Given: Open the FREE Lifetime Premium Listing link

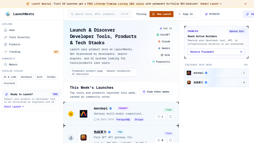Looking at the screenshot, I should [116, 4].
